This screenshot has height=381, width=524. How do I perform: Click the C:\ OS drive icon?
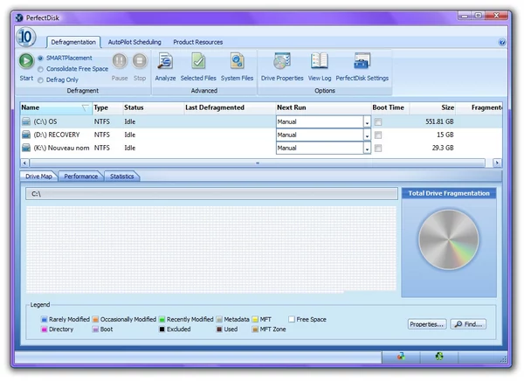click(x=26, y=121)
